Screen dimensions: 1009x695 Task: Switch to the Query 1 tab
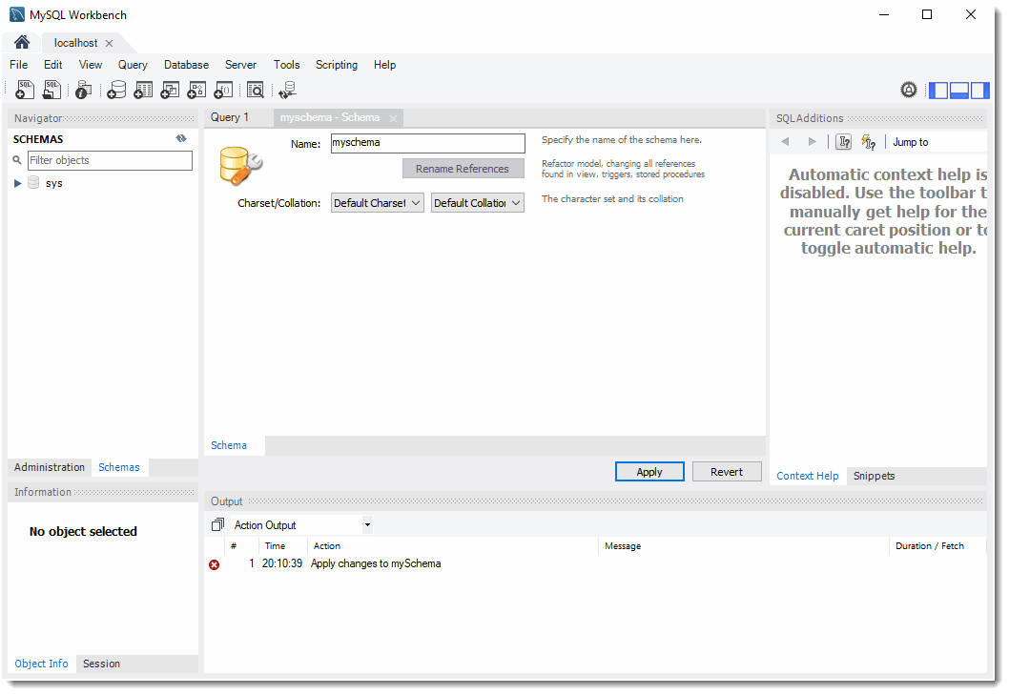tap(230, 117)
